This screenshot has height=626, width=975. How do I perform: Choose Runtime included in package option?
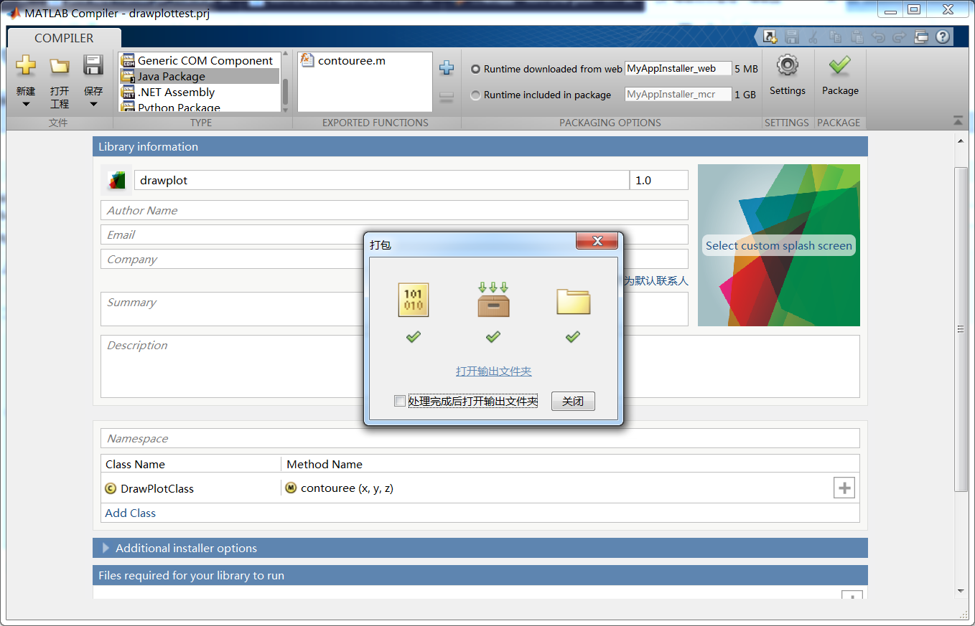click(x=475, y=95)
